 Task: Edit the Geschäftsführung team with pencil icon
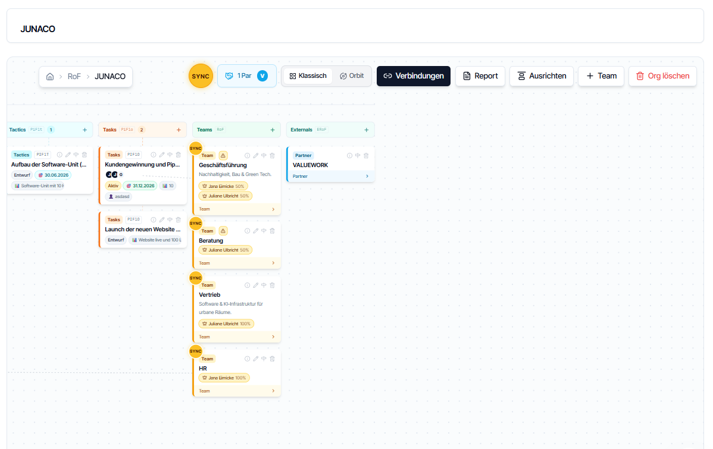point(255,155)
